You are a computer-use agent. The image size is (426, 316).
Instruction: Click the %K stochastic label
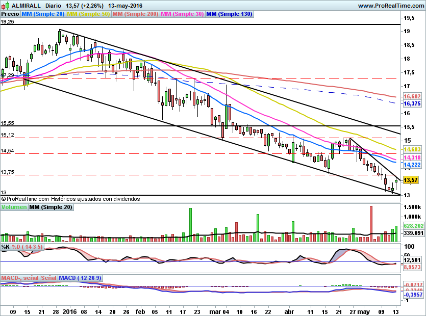click(5, 247)
